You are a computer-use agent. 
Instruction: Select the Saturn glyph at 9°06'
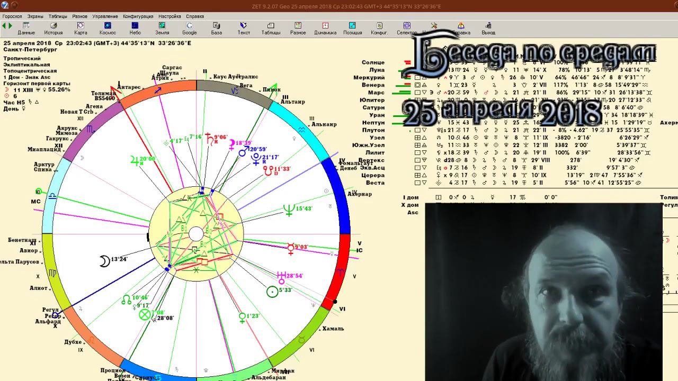(x=209, y=138)
